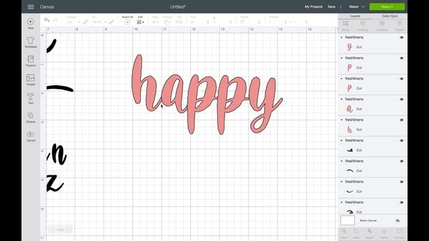Zoom in using the plus button
This screenshot has width=429, height=241.
69,230
